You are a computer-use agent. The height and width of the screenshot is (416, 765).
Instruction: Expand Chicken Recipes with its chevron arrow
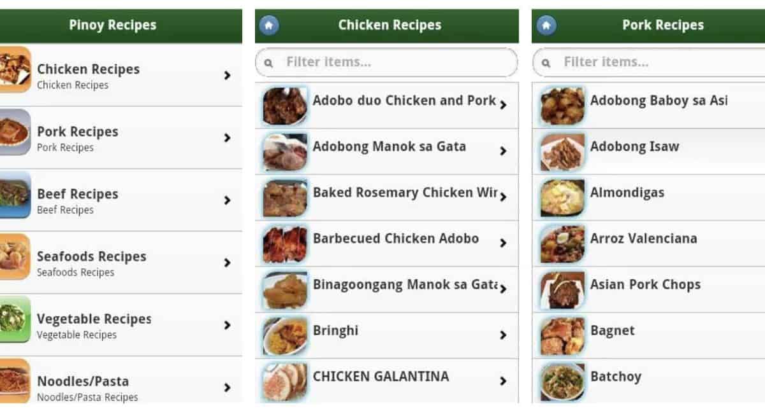(227, 75)
